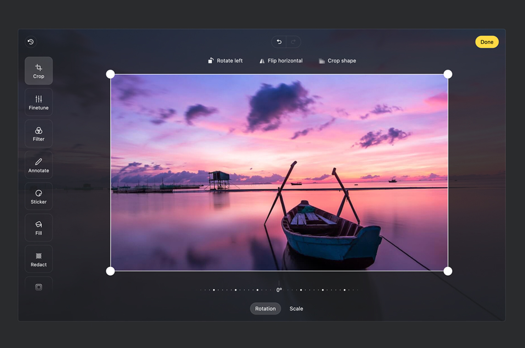Open the partially visible Frame tool
Image resolution: width=525 pixels, height=348 pixels.
(x=39, y=286)
